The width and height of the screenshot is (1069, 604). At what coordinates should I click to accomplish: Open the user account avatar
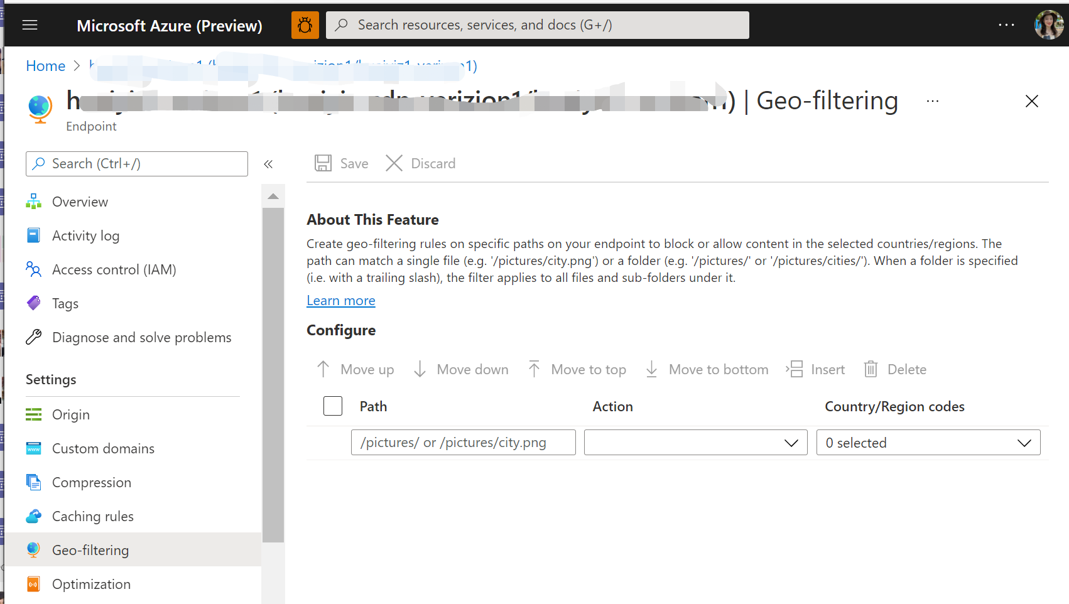(x=1049, y=25)
